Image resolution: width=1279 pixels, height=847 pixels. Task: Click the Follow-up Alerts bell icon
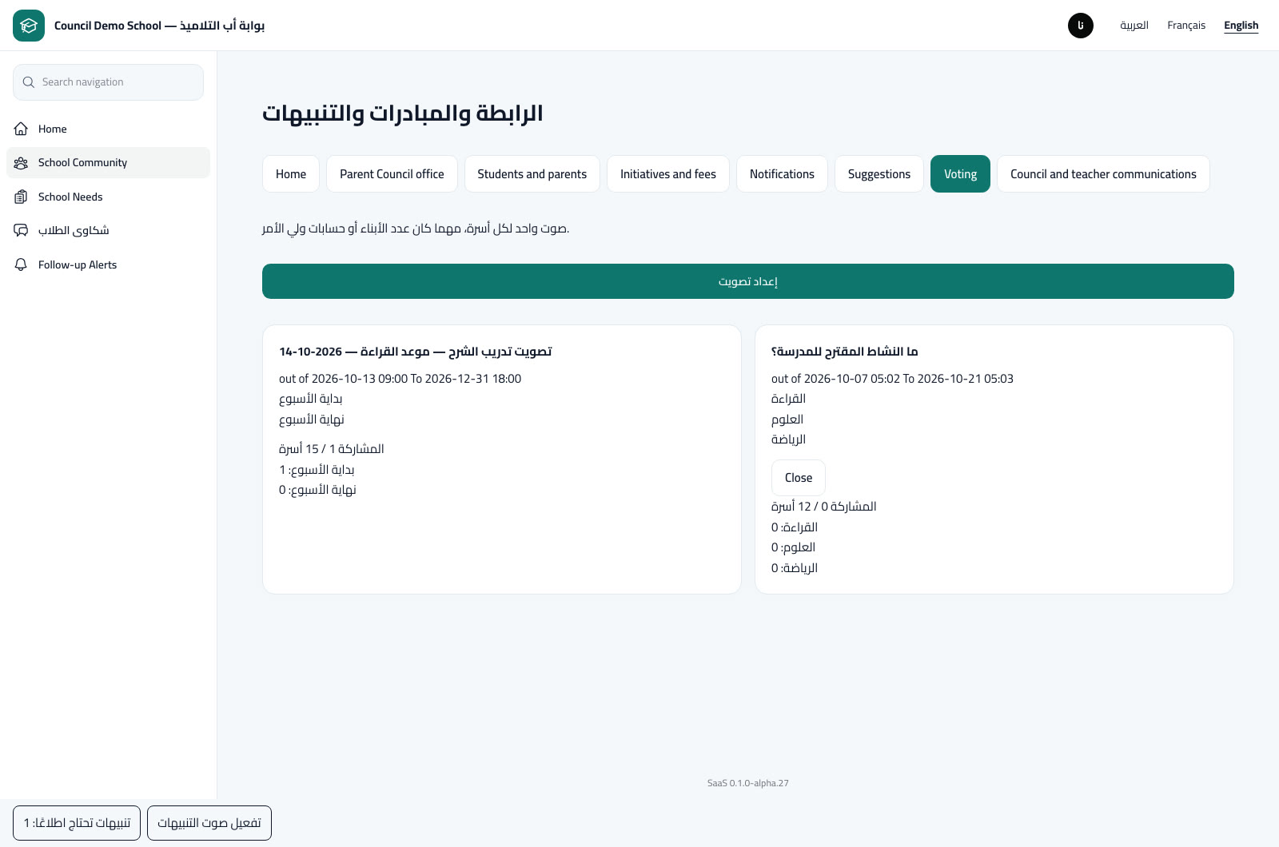pos(22,264)
